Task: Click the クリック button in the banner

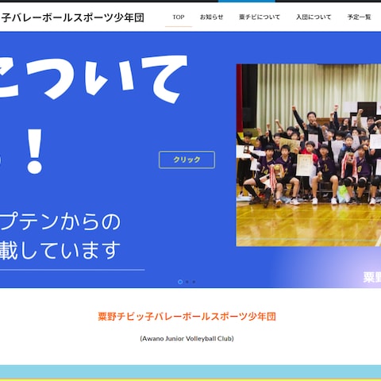Action: pyautogui.click(x=187, y=160)
